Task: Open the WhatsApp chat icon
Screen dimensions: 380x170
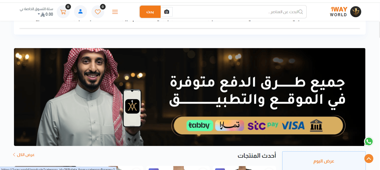Action: [x=369, y=141]
